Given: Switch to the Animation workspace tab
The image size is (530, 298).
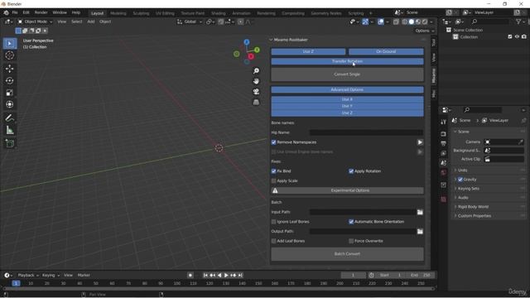Looking at the screenshot, I should [x=241, y=13].
